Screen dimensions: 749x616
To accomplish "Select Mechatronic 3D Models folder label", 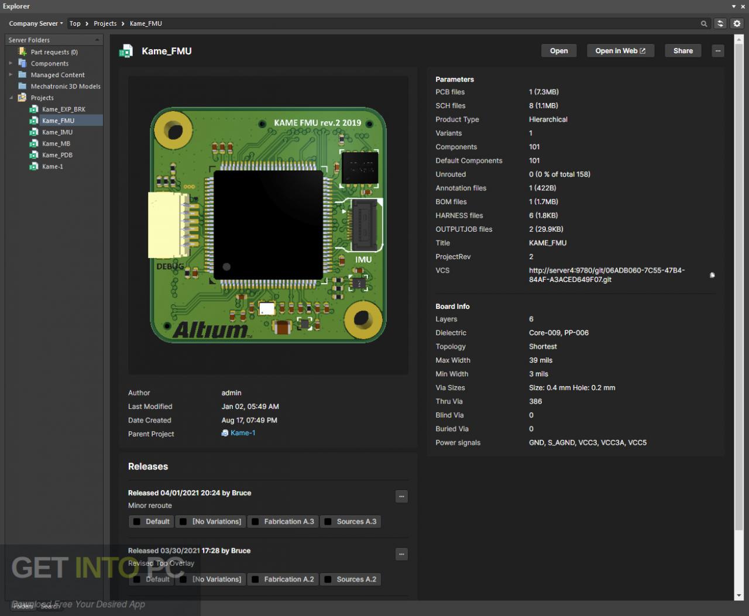I will pos(66,86).
